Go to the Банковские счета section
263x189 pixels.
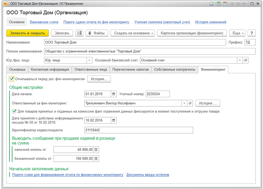pos(44,22)
